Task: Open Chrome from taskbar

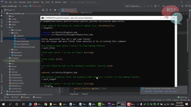Action: (46, 104)
